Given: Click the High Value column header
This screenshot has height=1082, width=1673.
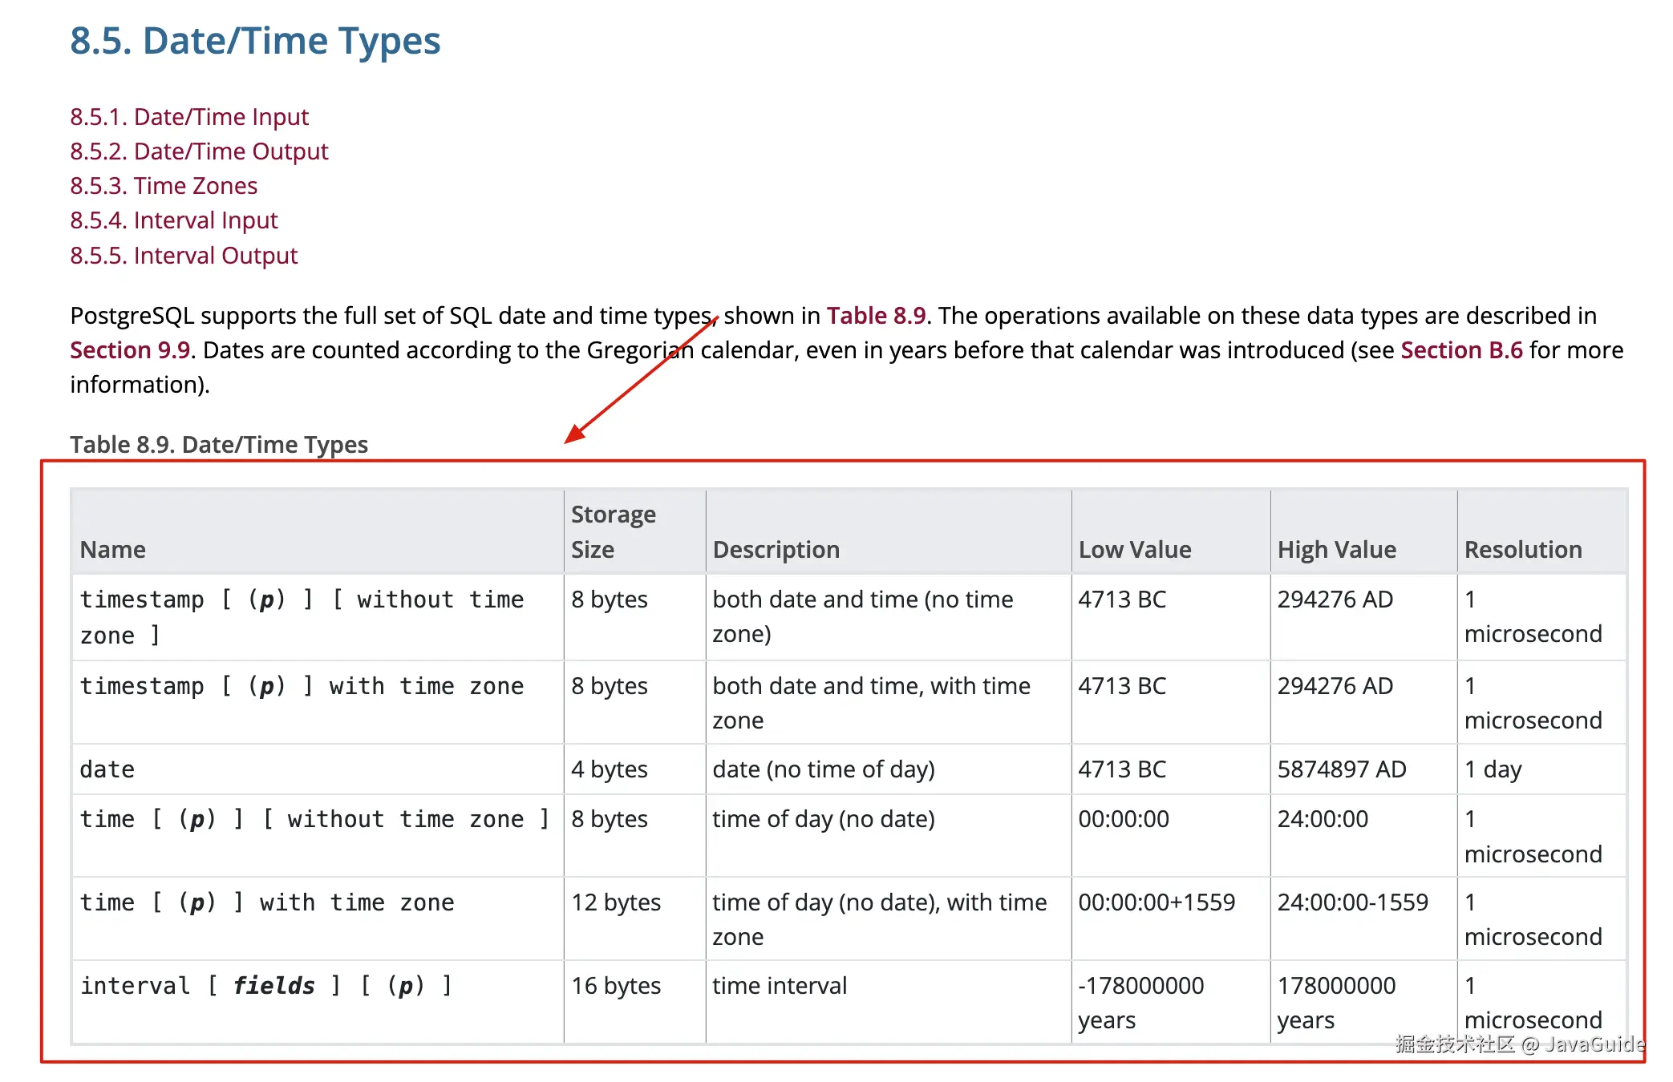Looking at the screenshot, I should pyautogui.click(x=1336, y=550).
